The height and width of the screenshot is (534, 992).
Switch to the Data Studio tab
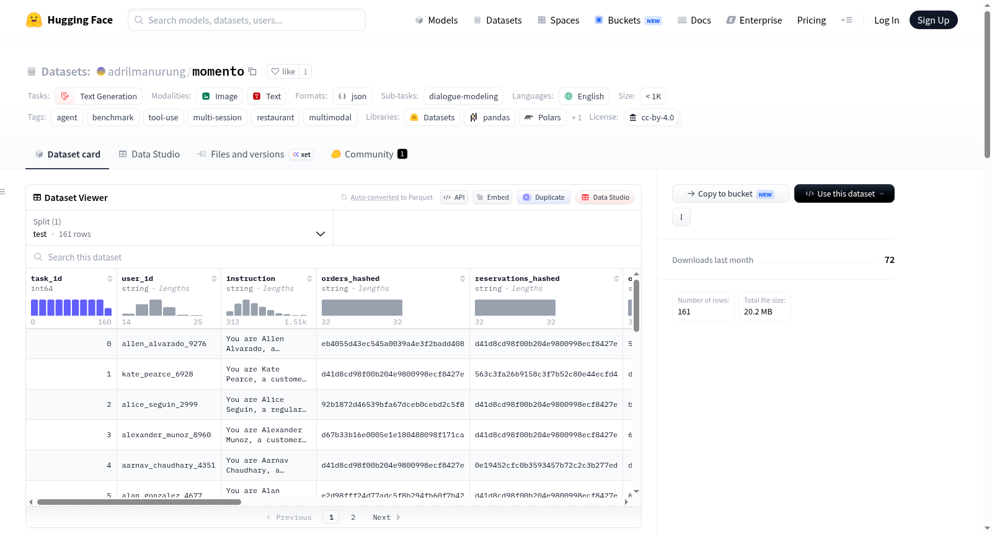pos(149,154)
